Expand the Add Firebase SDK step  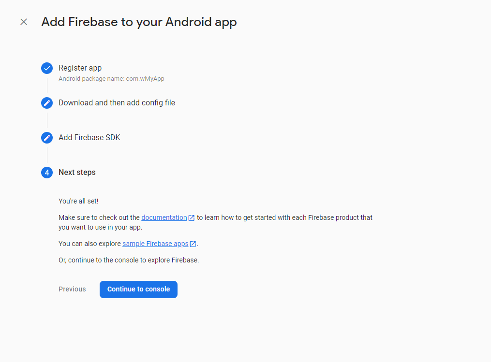point(89,137)
